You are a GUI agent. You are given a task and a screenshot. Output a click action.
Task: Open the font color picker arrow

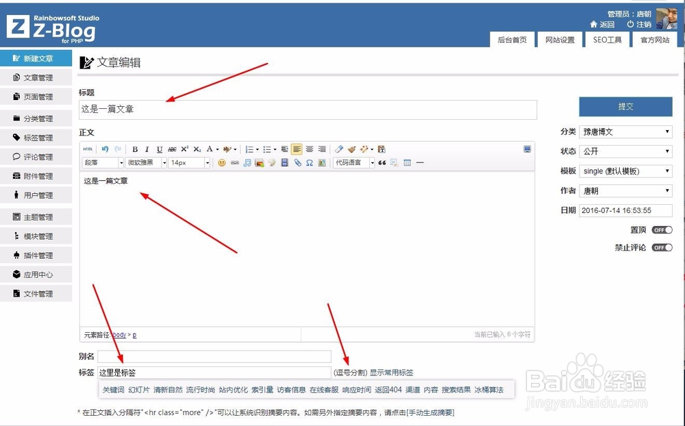click(x=218, y=149)
